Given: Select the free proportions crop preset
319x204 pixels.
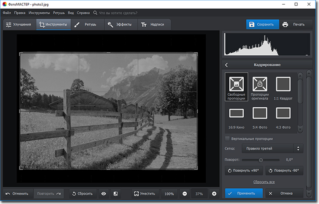Looking at the screenshot, I should pyautogui.click(x=236, y=84).
